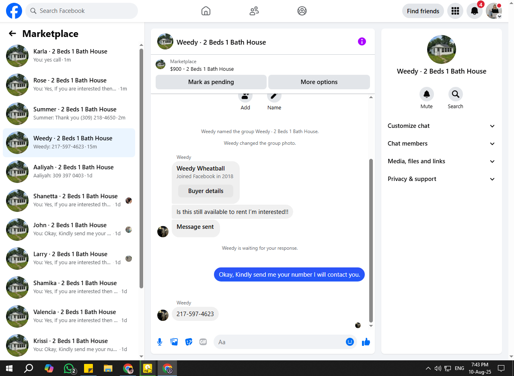Click the Facebook logo icon

[14, 11]
